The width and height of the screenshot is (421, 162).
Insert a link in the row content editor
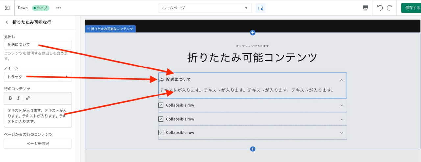(28, 98)
